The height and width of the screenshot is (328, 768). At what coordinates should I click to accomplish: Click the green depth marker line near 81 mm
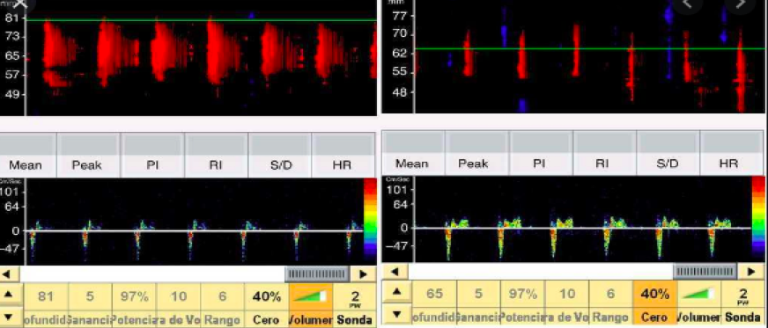click(x=201, y=20)
